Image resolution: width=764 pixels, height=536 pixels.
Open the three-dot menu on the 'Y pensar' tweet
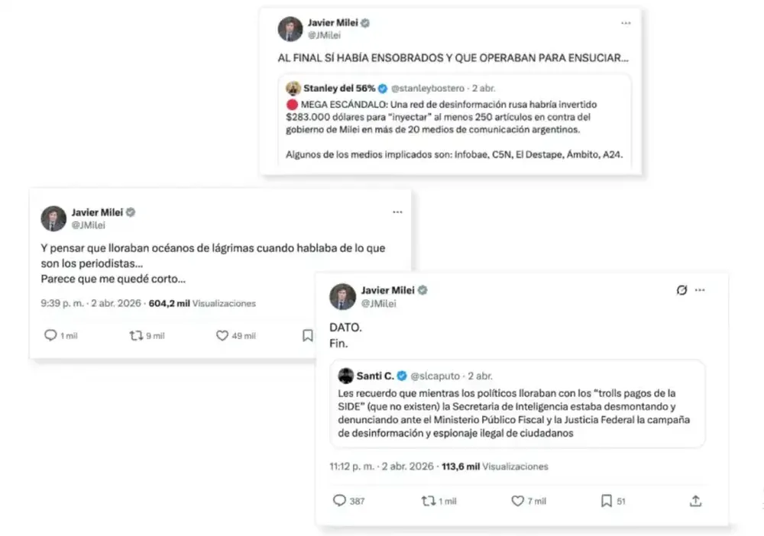[x=397, y=212]
